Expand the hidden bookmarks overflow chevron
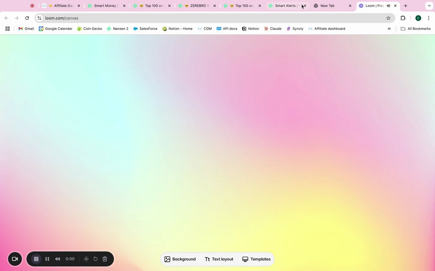 [x=389, y=29]
